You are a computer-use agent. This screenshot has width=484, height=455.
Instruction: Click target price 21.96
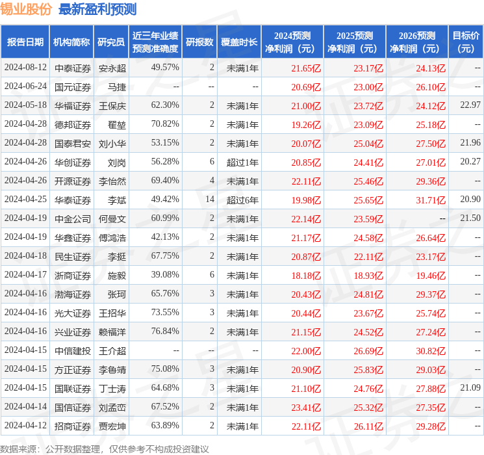tap(470, 142)
